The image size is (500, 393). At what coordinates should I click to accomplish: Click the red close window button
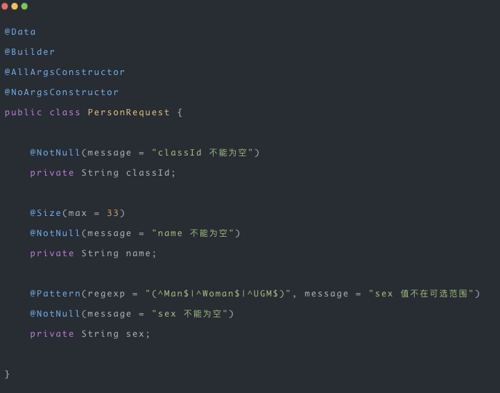pyautogui.click(x=5, y=6)
